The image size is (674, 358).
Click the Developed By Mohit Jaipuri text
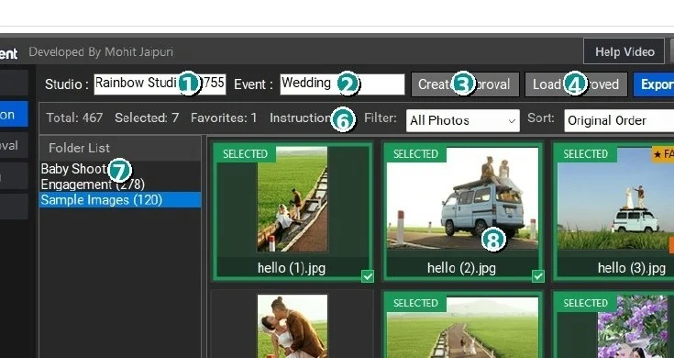pyautogui.click(x=101, y=52)
